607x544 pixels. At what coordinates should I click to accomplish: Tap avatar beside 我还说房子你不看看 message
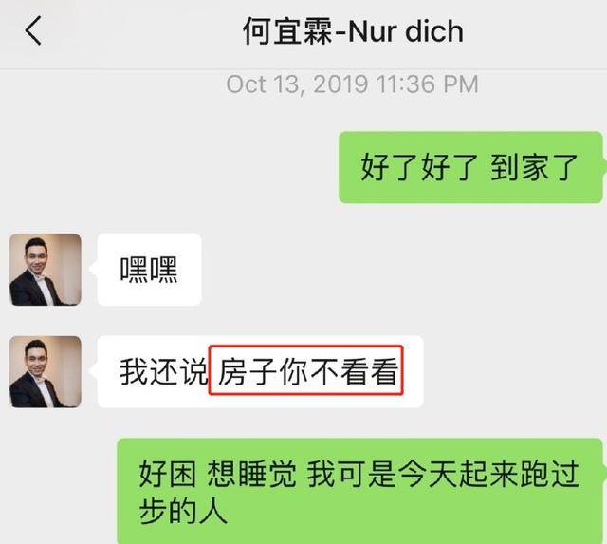coord(46,371)
